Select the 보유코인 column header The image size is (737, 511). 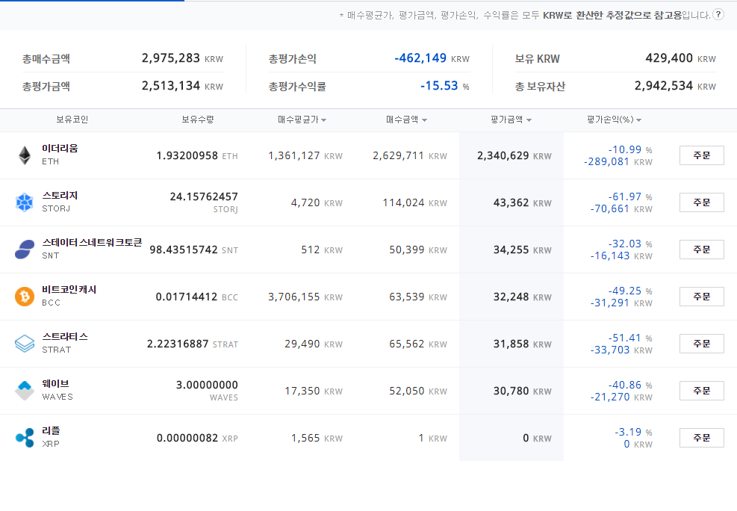coord(72,120)
